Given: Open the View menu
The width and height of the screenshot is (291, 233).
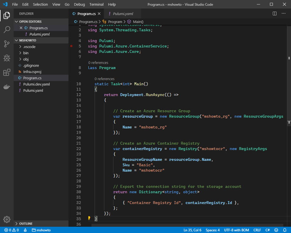Looking at the screenshot, I should [56, 4].
